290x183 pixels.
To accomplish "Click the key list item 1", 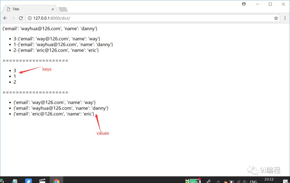I will [x=15, y=76].
